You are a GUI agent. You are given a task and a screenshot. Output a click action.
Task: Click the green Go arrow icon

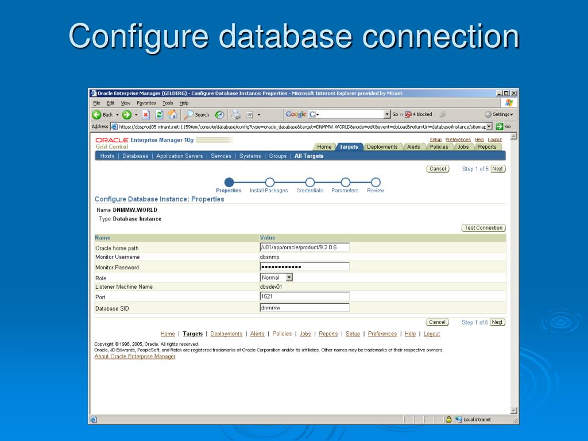[x=500, y=126]
